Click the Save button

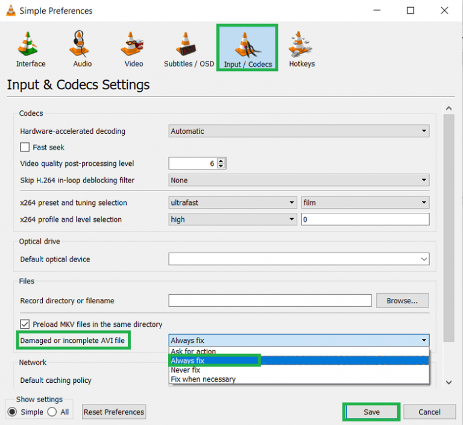click(371, 412)
